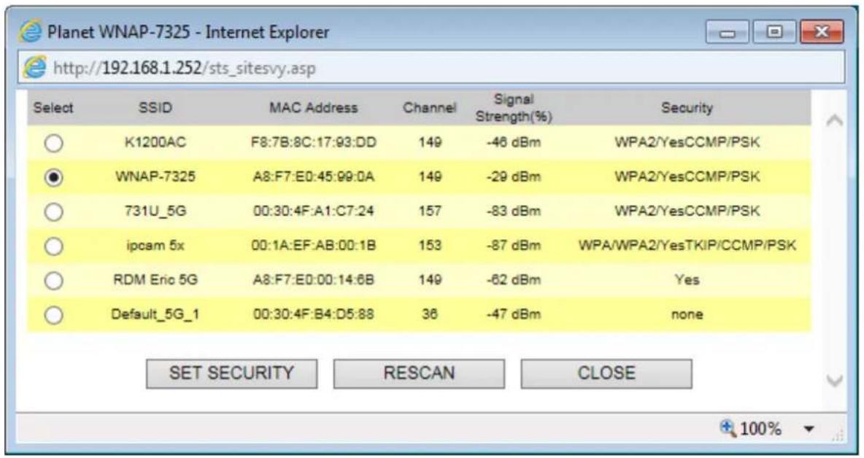This screenshot has width=864, height=458.
Task: Click WPA/WPA2/YesTKIP/CCMP/PSK security text
Action: pos(687,246)
